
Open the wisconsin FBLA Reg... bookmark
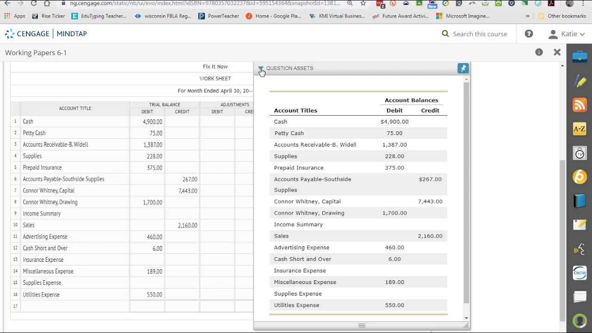[163, 16]
